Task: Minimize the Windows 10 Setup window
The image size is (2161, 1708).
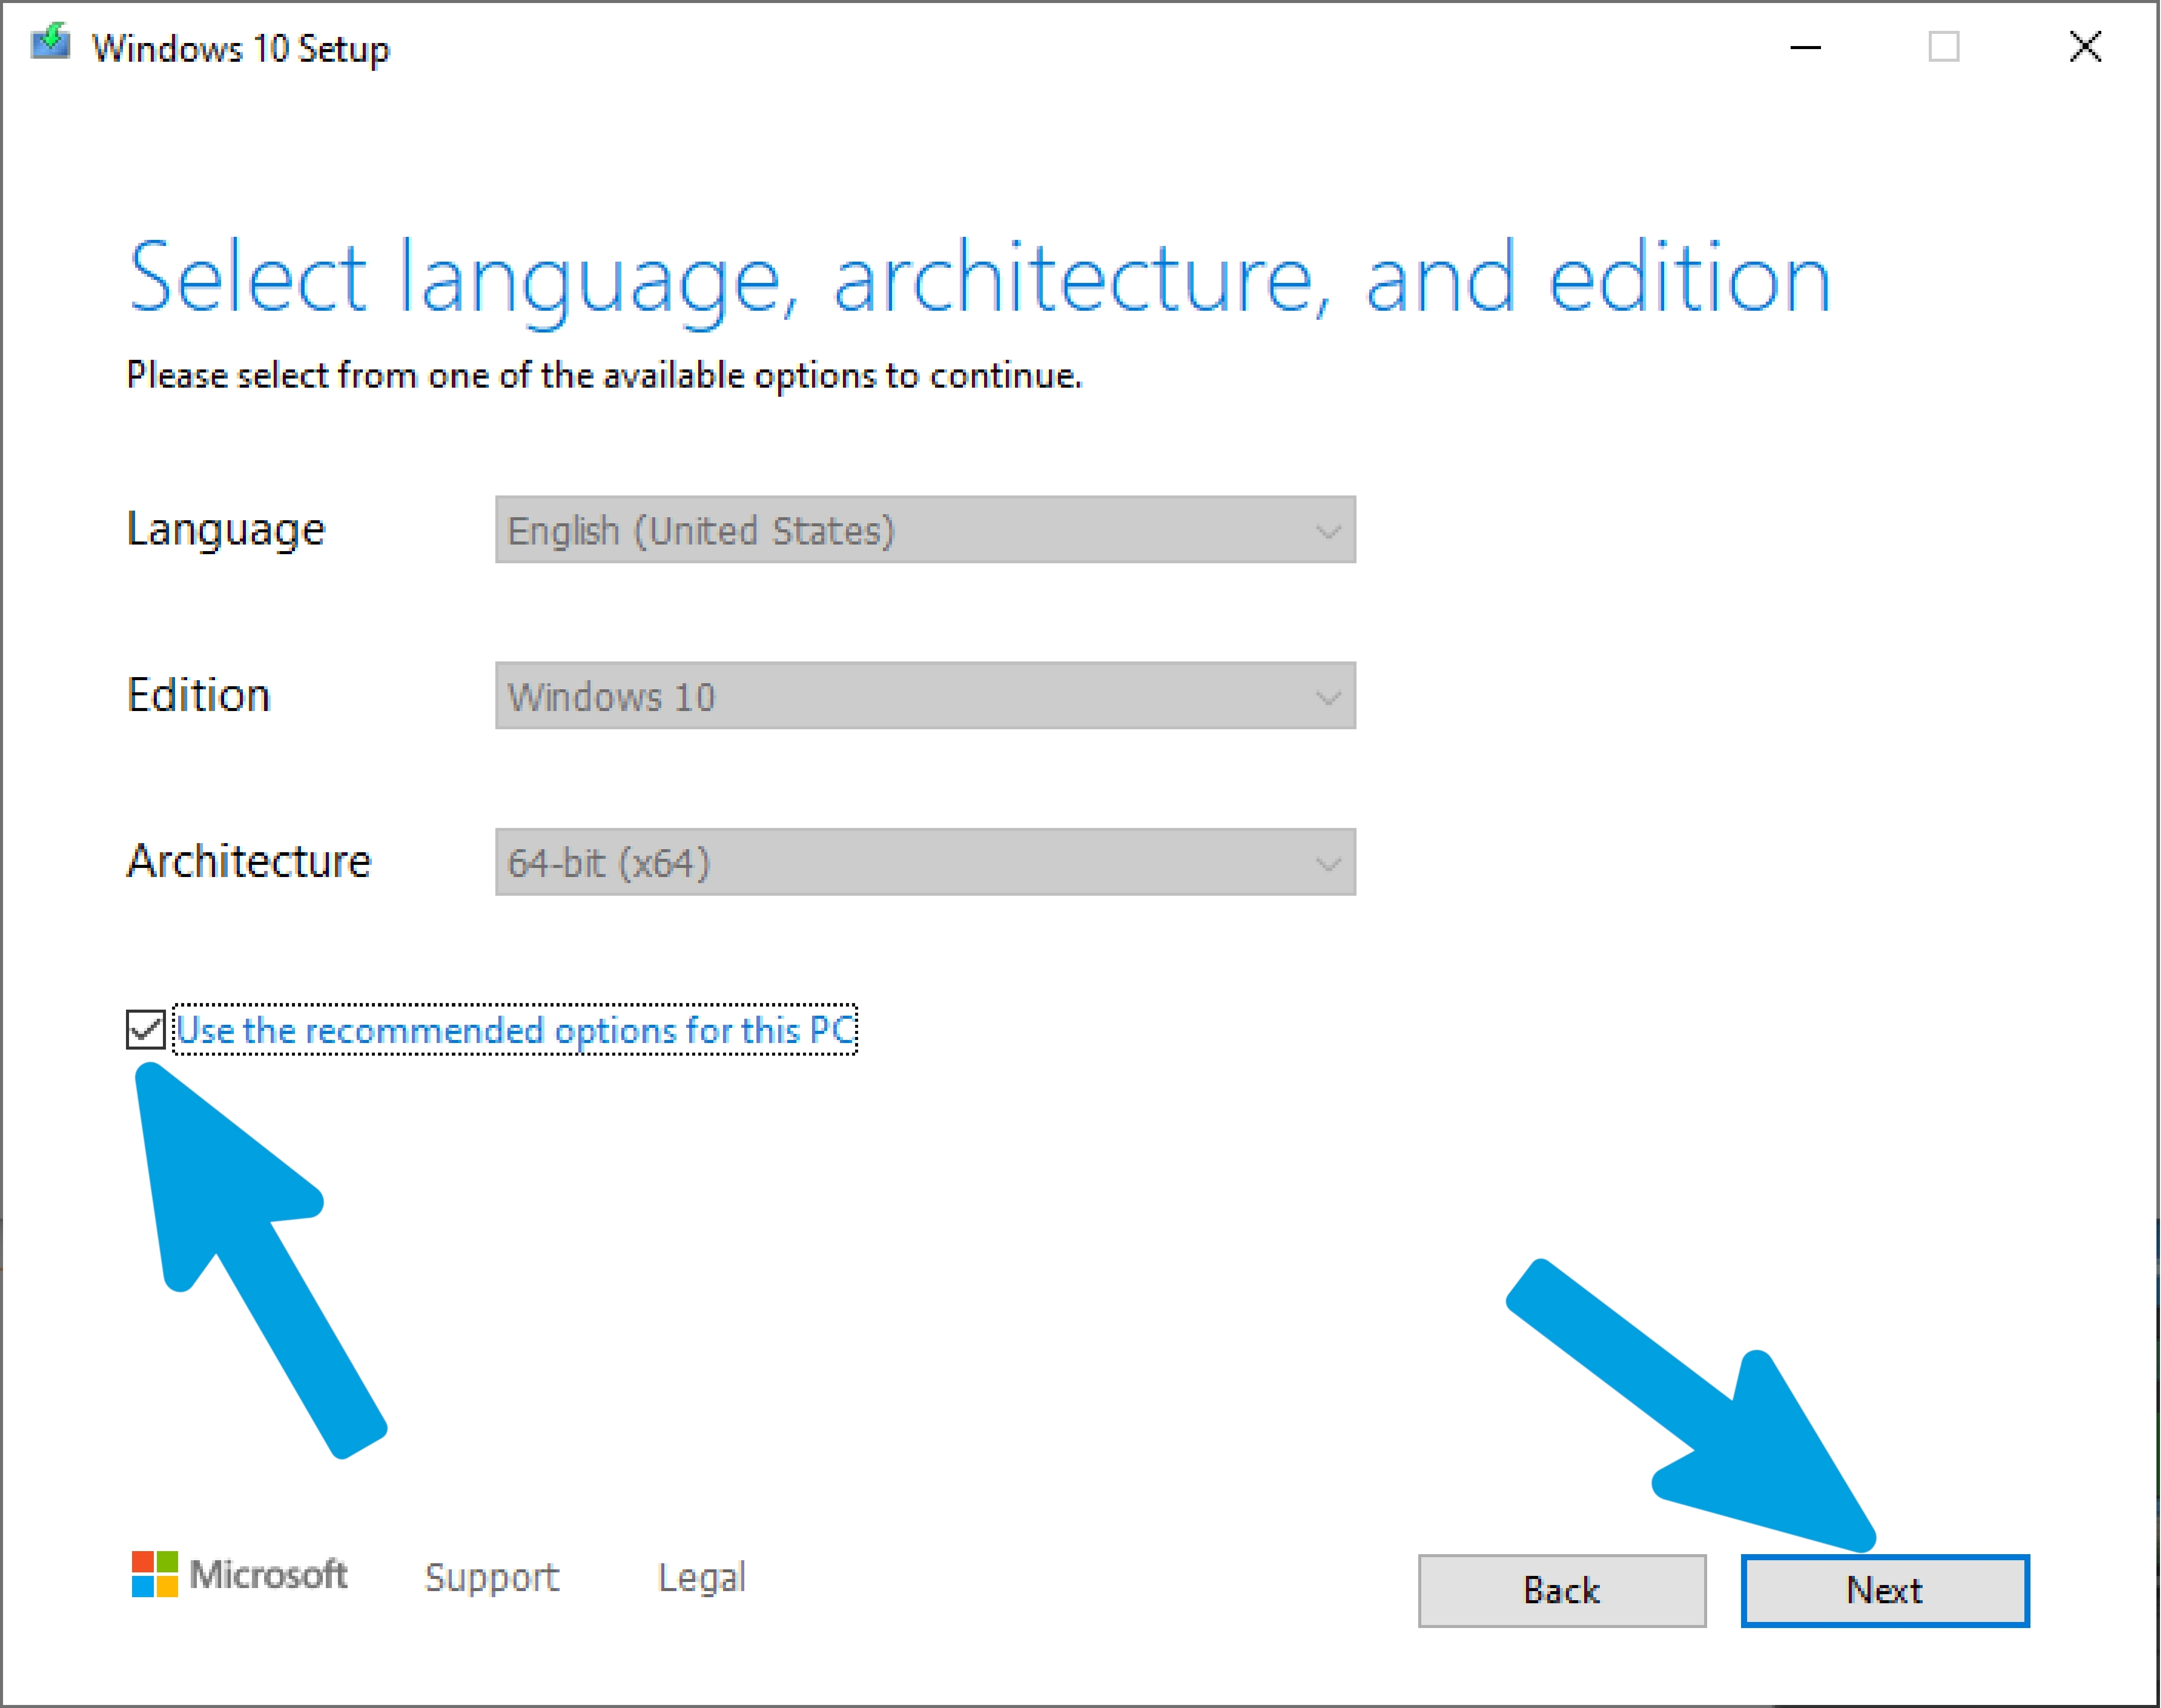Action: [x=1805, y=47]
